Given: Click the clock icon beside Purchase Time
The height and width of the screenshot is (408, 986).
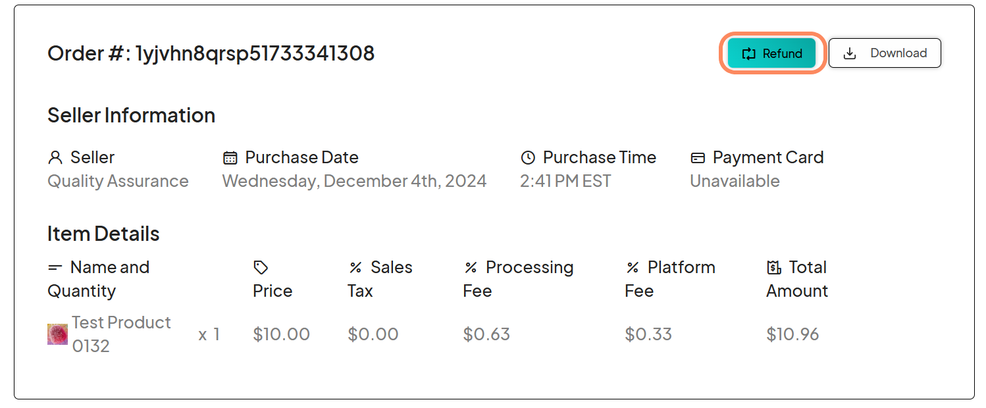Looking at the screenshot, I should 527,157.
